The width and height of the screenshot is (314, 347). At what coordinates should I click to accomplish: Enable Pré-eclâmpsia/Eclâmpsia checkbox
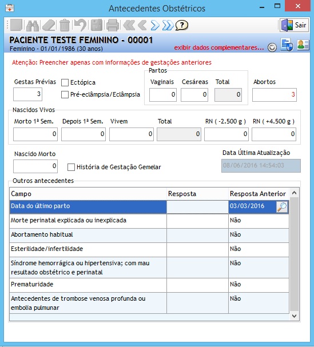click(65, 95)
